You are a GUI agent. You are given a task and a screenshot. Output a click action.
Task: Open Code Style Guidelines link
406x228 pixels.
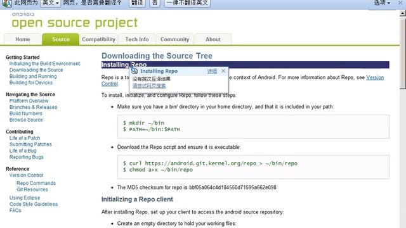(34, 204)
